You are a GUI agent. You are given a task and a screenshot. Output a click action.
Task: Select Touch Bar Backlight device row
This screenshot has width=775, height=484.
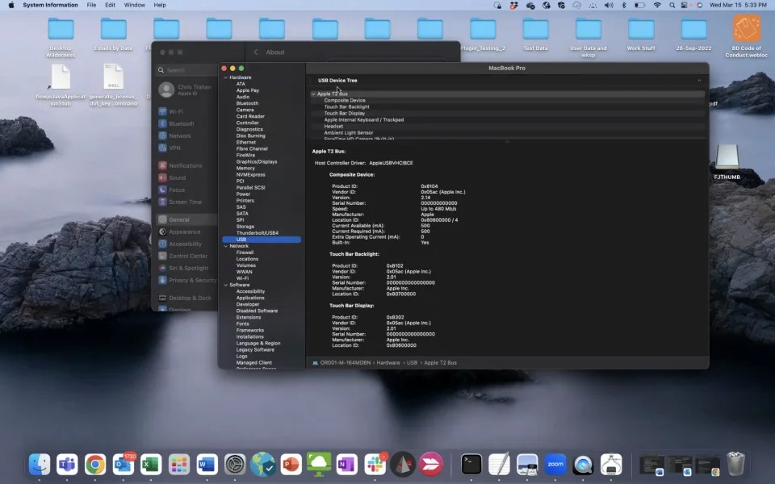[346, 107]
